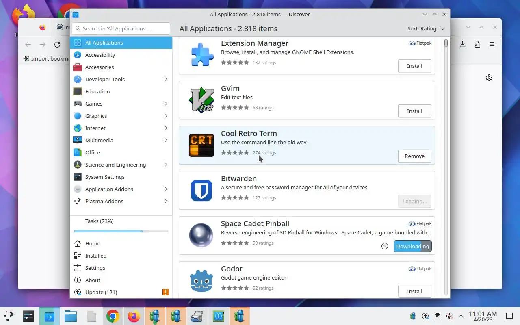
Task: Click the Godot engine icon
Action: coord(201,280)
